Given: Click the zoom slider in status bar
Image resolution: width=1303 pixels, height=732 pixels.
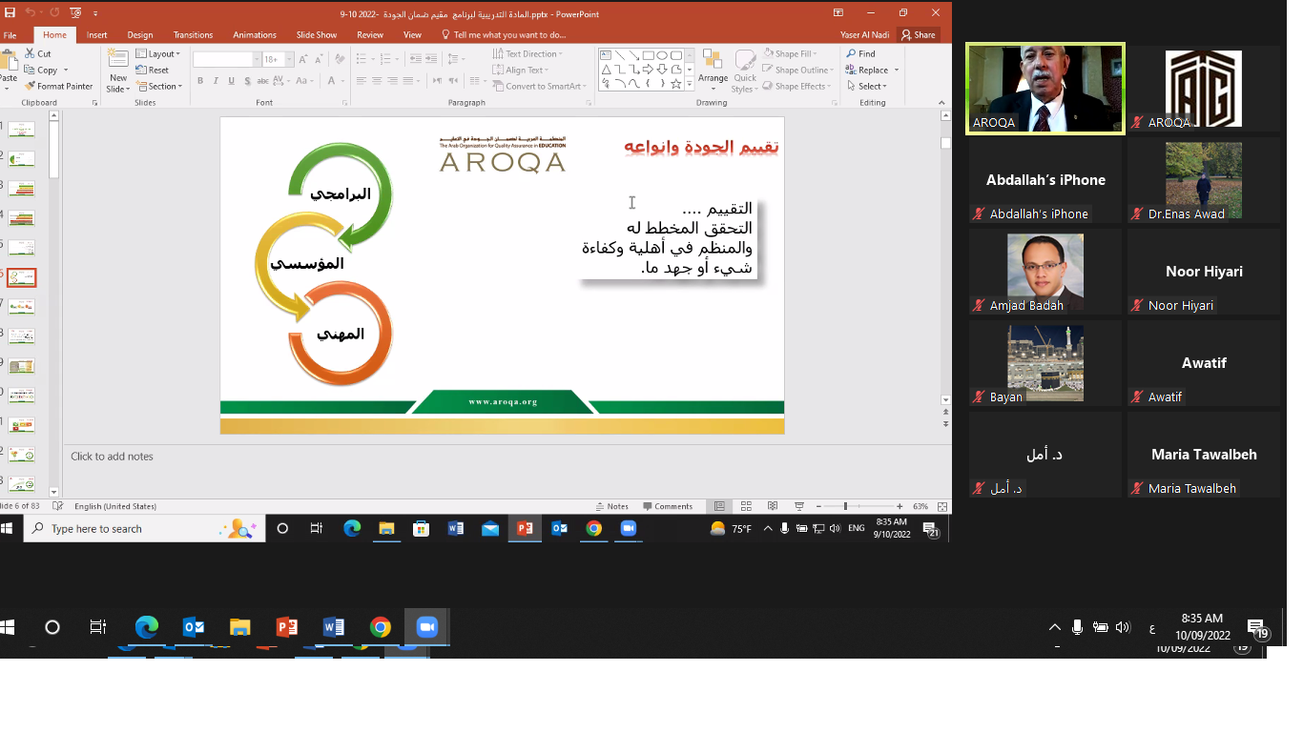Looking at the screenshot, I should coord(845,506).
